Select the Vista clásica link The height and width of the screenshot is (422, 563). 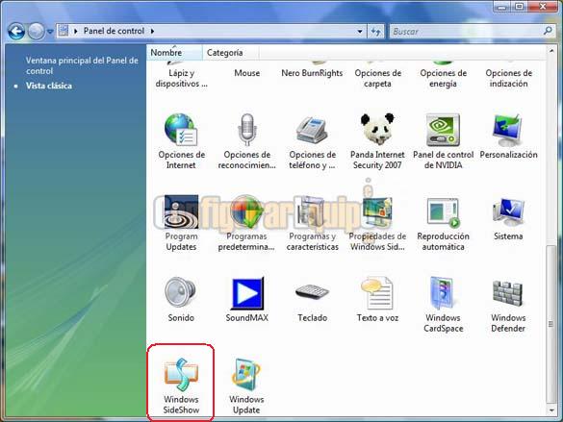(x=49, y=86)
